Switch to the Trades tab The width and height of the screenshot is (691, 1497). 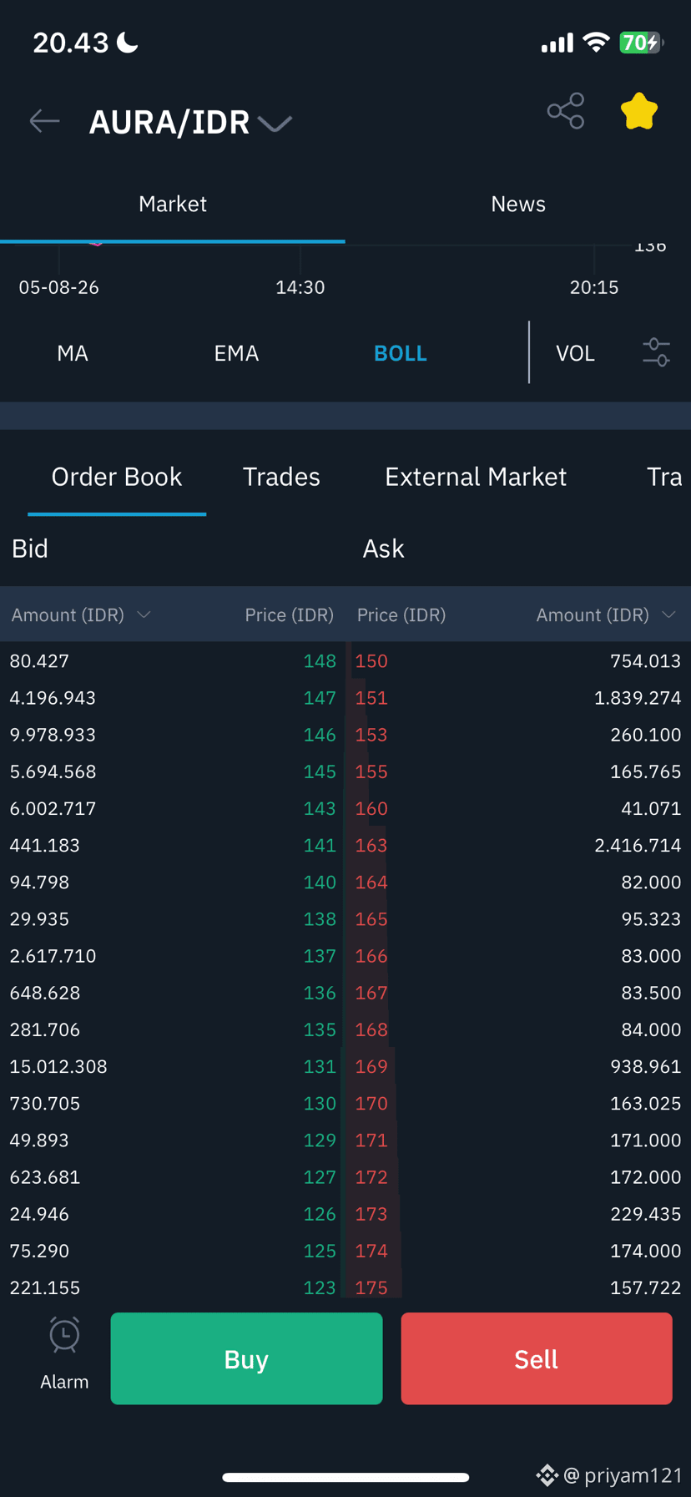[x=281, y=477]
